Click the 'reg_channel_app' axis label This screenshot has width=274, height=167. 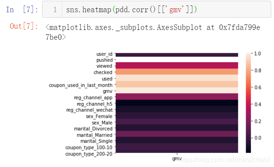pyautogui.click(x=93, y=98)
